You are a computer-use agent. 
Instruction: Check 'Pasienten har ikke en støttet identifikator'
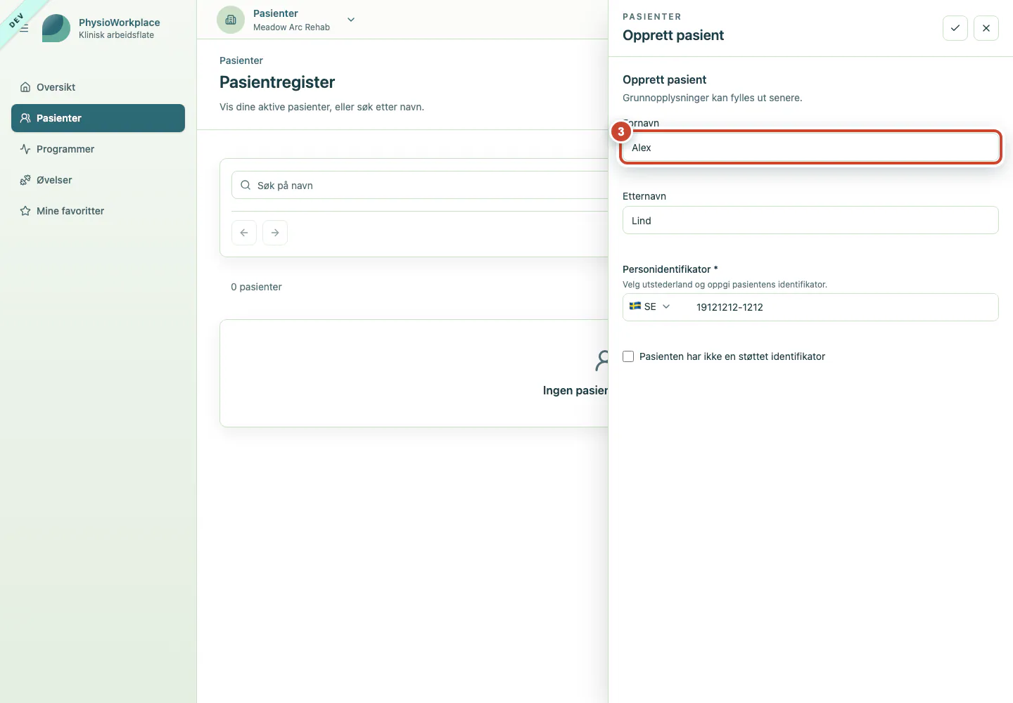pyautogui.click(x=628, y=356)
